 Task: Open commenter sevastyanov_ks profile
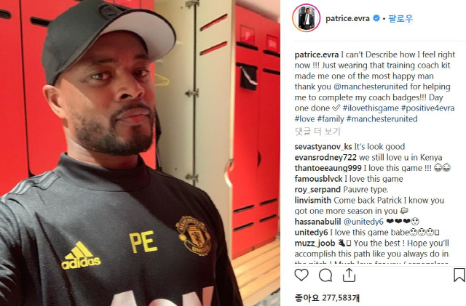click(x=323, y=147)
